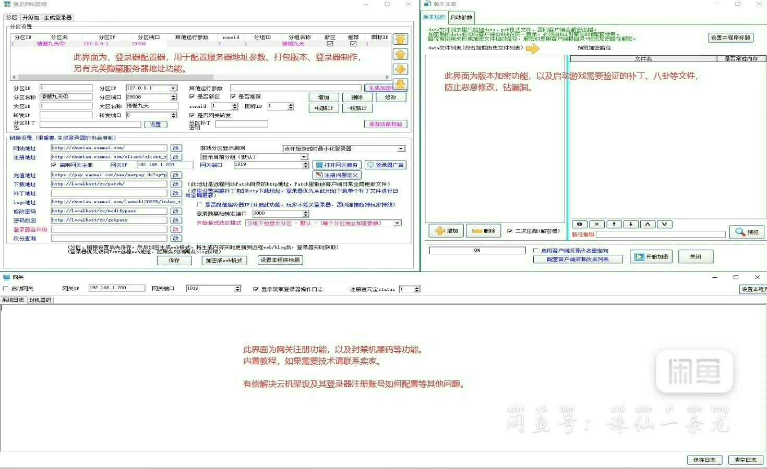Toggle 显示玩家登录器操作日志 checkbox

pos(256,289)
